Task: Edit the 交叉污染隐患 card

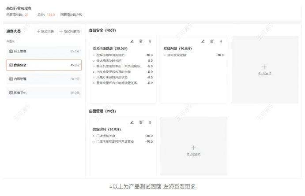Action: [x=132, y=41]
